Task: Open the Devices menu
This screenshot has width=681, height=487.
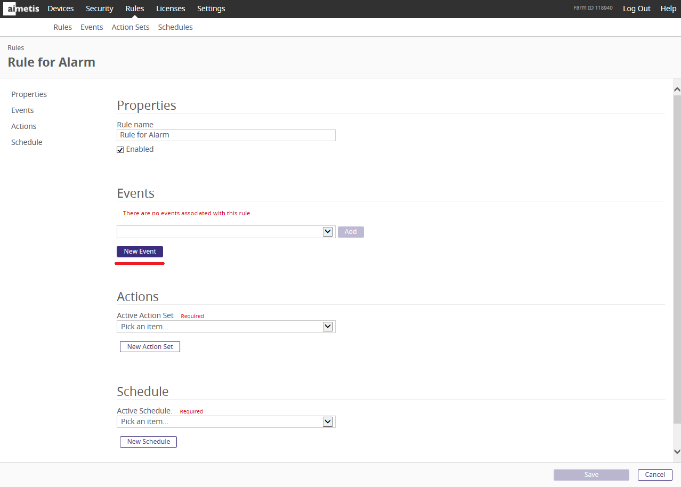Action: [61, 9]
